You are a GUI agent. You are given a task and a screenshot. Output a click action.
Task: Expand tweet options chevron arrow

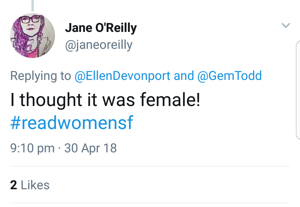tap(286, 26)
